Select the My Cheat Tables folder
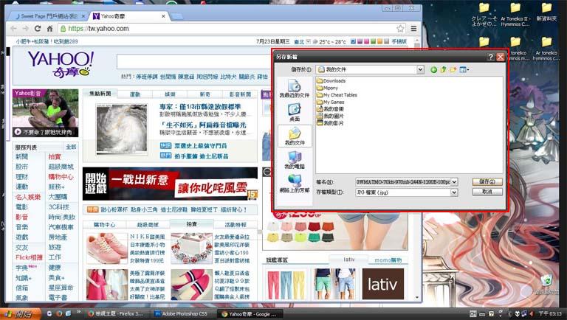 337,95
